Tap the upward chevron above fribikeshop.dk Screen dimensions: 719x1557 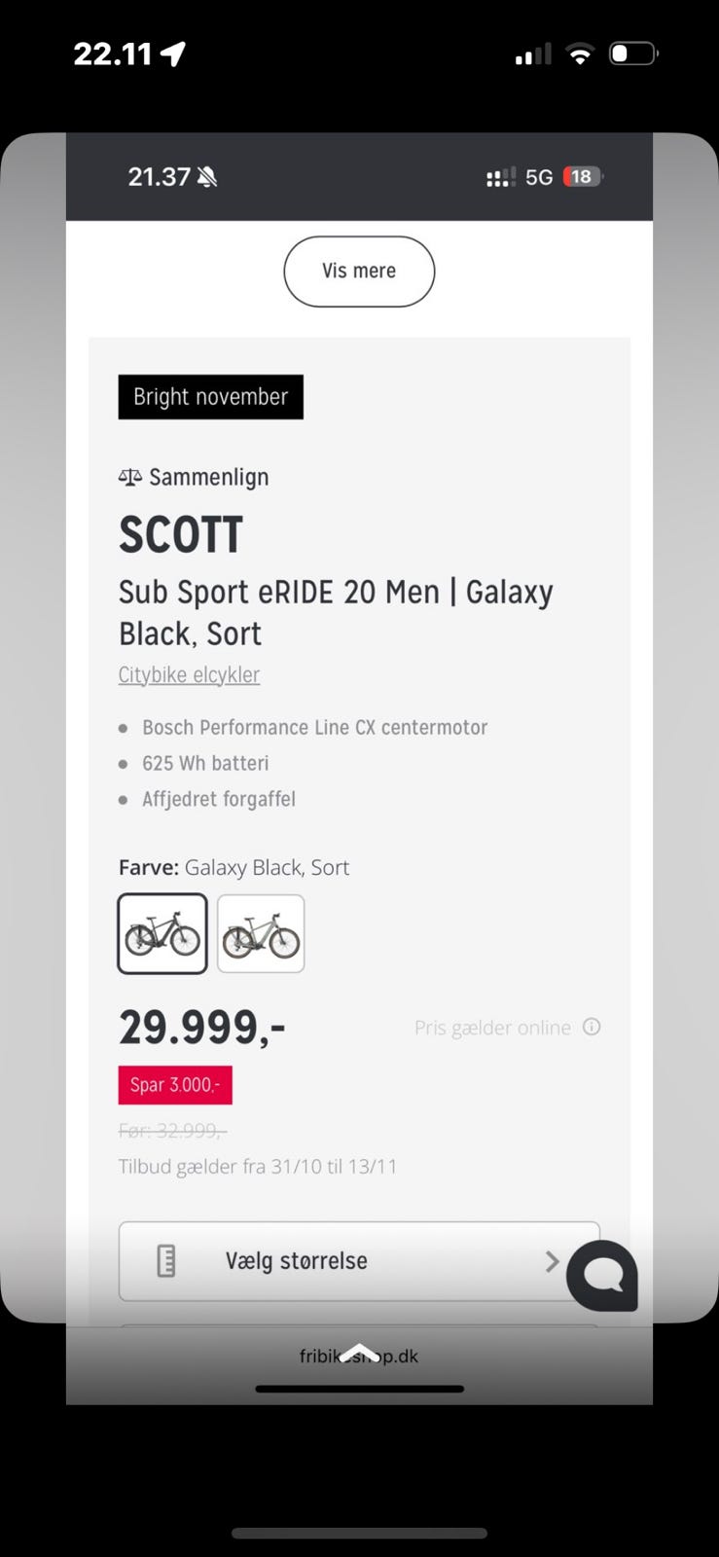[x=359, y=1350]
